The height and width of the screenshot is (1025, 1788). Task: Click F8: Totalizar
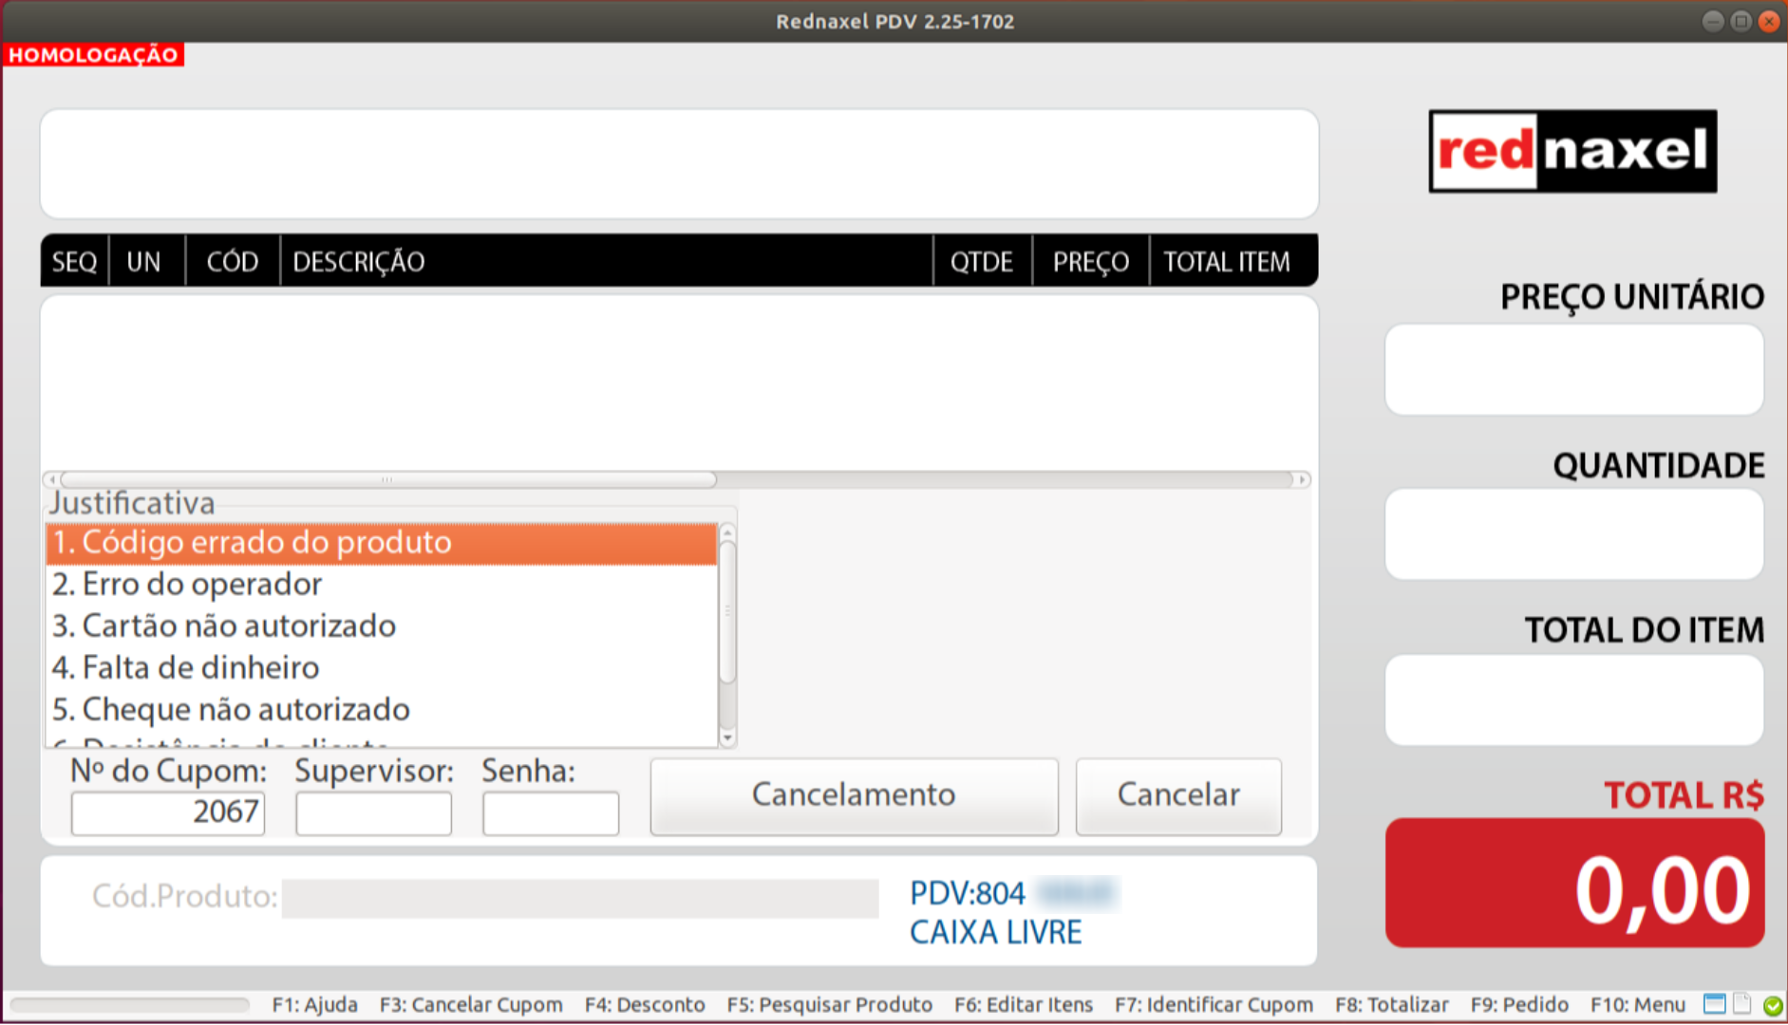pos(1392,1004)
